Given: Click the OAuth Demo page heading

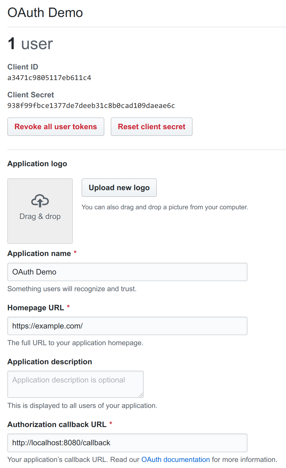Looking at the screenshot, I should [x=45, y=13].
